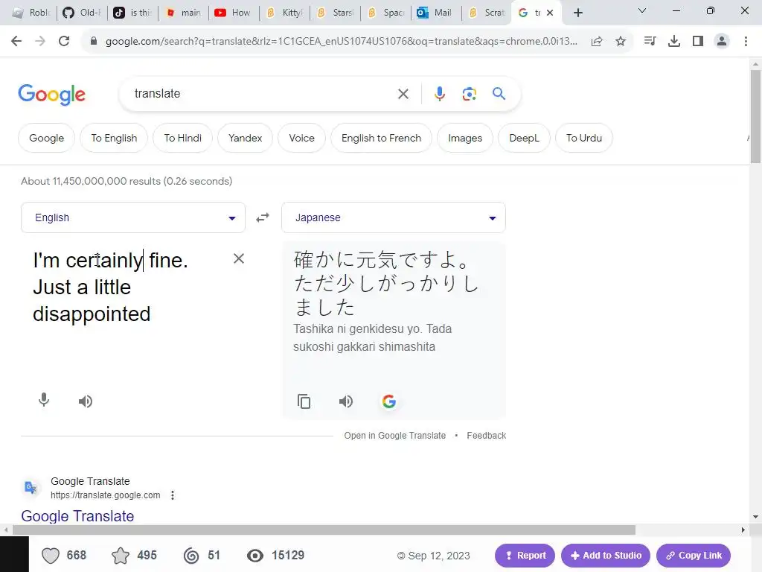Open a new browser tab with plus
Screen dimensions: 762x572
point(577,13)
